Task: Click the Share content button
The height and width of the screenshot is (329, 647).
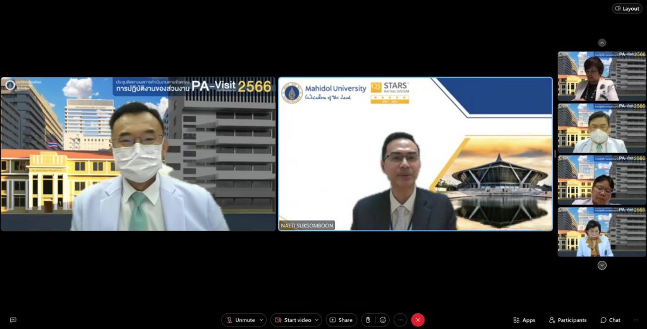Action: click(341, 320)
